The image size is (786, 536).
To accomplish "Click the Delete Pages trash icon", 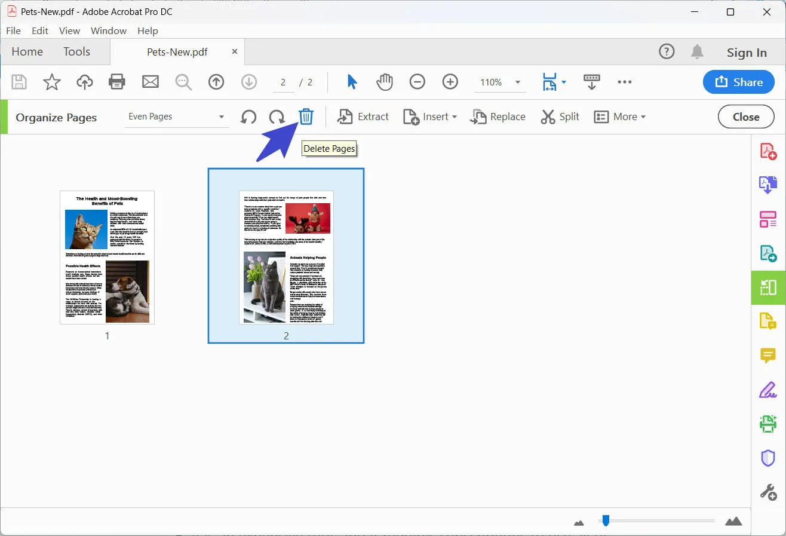I will tap(306, 117).
